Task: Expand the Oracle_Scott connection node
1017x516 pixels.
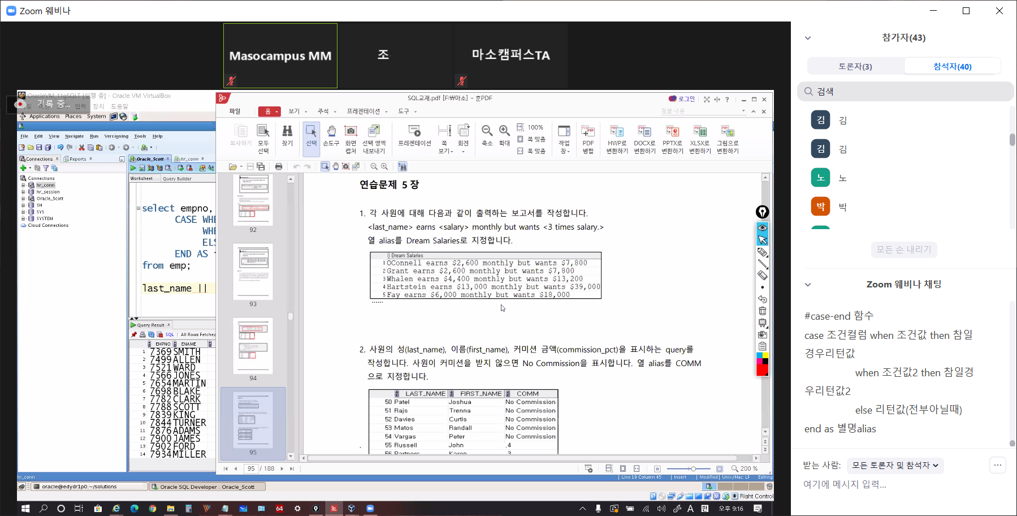Action: click(x=23, y=199)
